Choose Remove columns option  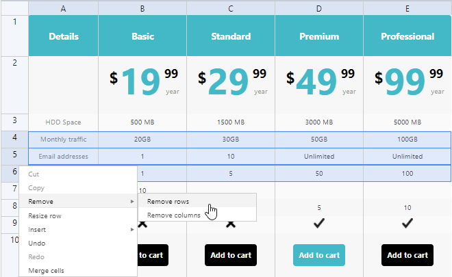coord(174,215)
